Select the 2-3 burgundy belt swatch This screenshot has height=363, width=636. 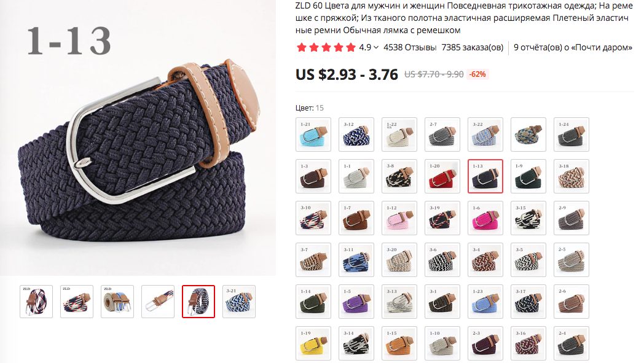(485, 343)
